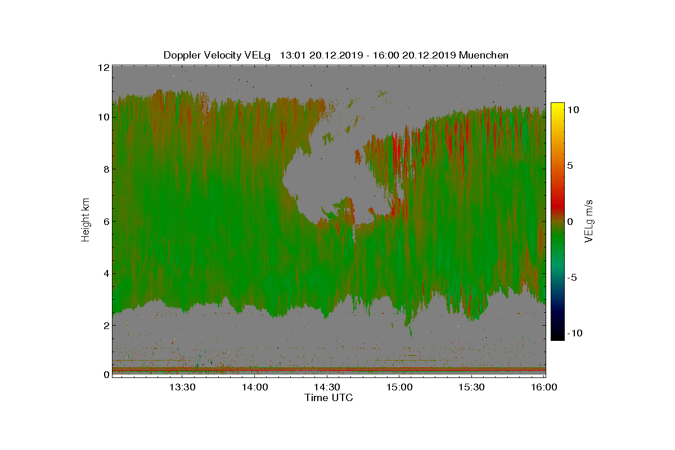675x450 pixels.
Task: Click the 'VELg m/s' colorbar label
Action: click(589, 220)
